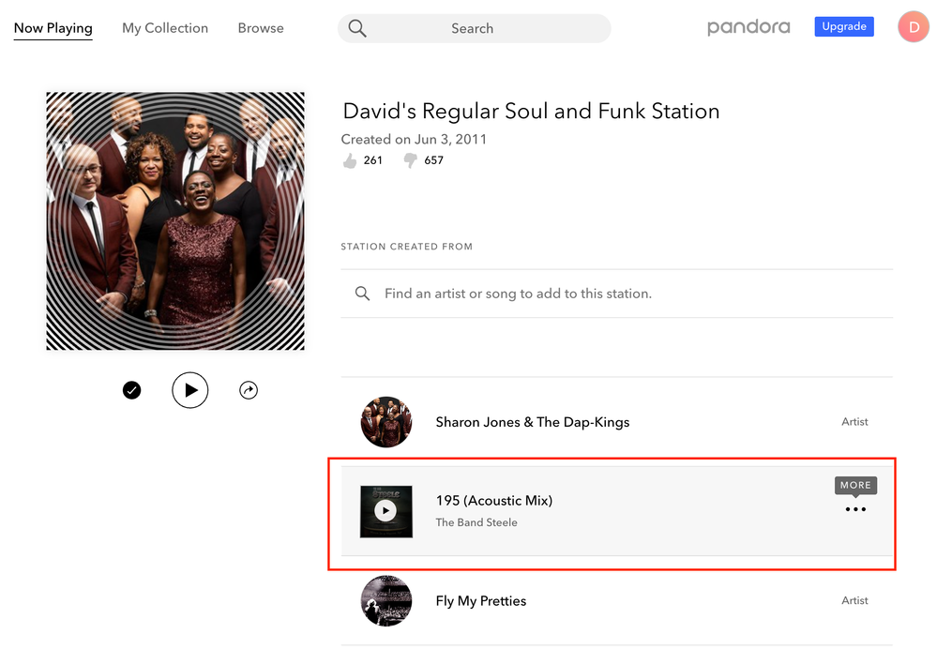Go to the Browse tab
Screen dimensions: 937x649
pos(261,28)
